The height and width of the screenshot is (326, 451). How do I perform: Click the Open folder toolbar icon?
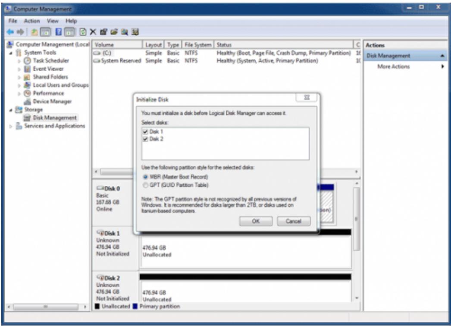[114, 32]
